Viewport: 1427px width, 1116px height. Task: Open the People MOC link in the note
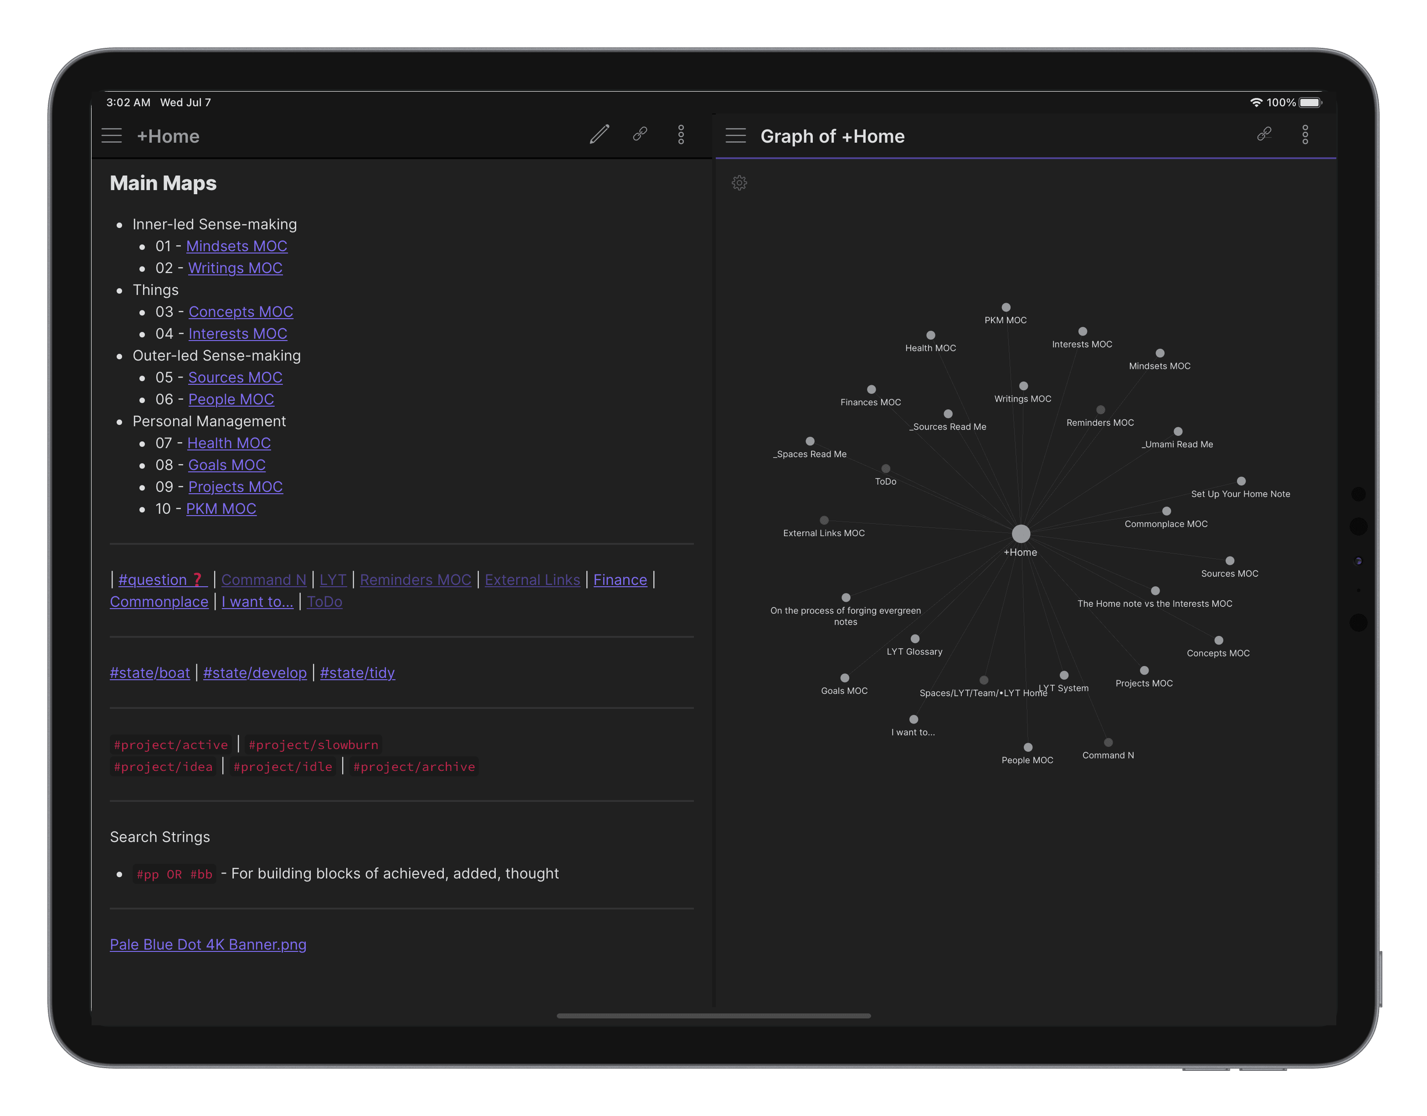click(x=231, y=399)
